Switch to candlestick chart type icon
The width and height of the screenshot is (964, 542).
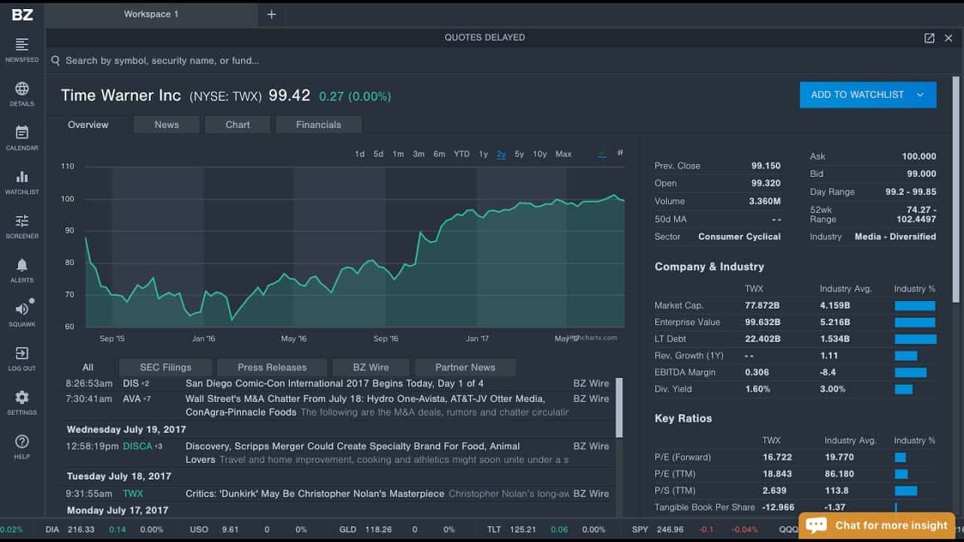620,153
